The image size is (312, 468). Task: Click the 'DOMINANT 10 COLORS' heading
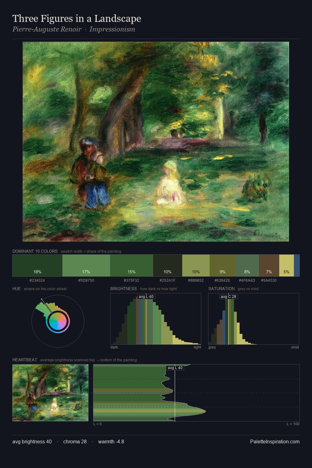[35, 251]
